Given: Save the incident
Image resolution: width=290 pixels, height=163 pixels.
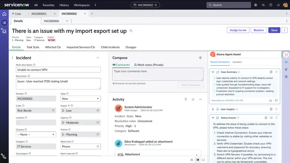Looking at the screenshot, I should coord(274,30).
